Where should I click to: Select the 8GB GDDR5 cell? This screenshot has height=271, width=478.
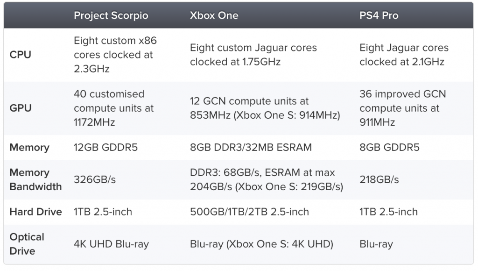click(x=389, y=148)
